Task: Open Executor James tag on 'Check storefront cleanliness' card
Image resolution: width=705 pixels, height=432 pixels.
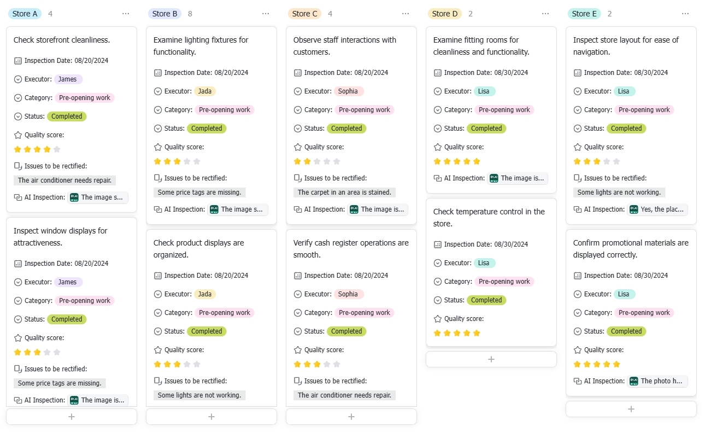Action: point(68,79)
